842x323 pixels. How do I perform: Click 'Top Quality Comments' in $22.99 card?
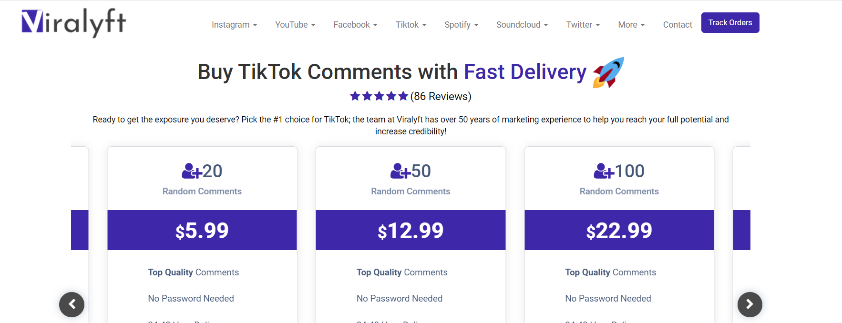click(611, 273)
